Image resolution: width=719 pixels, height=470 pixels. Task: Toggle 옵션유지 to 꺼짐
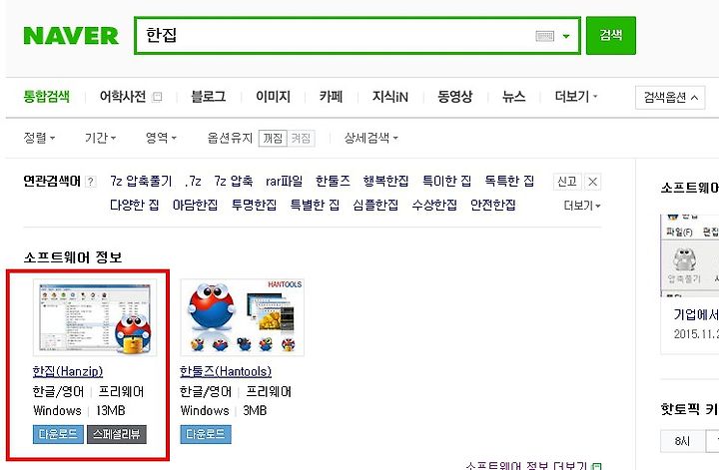click(x=273, y=138)
